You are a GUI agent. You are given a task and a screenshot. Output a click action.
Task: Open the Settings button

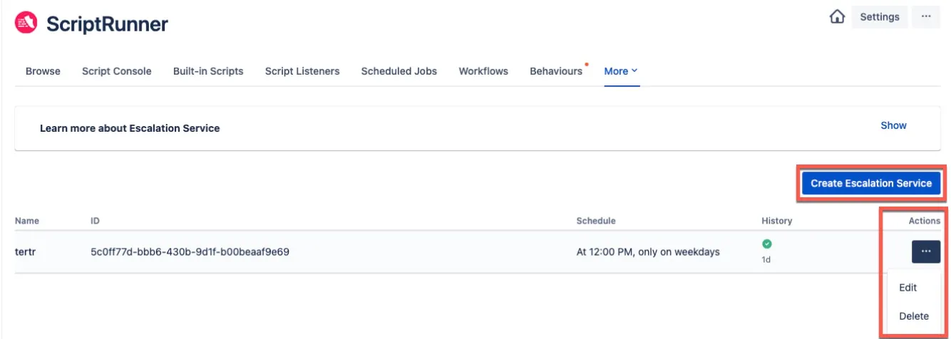coord(879,17)
